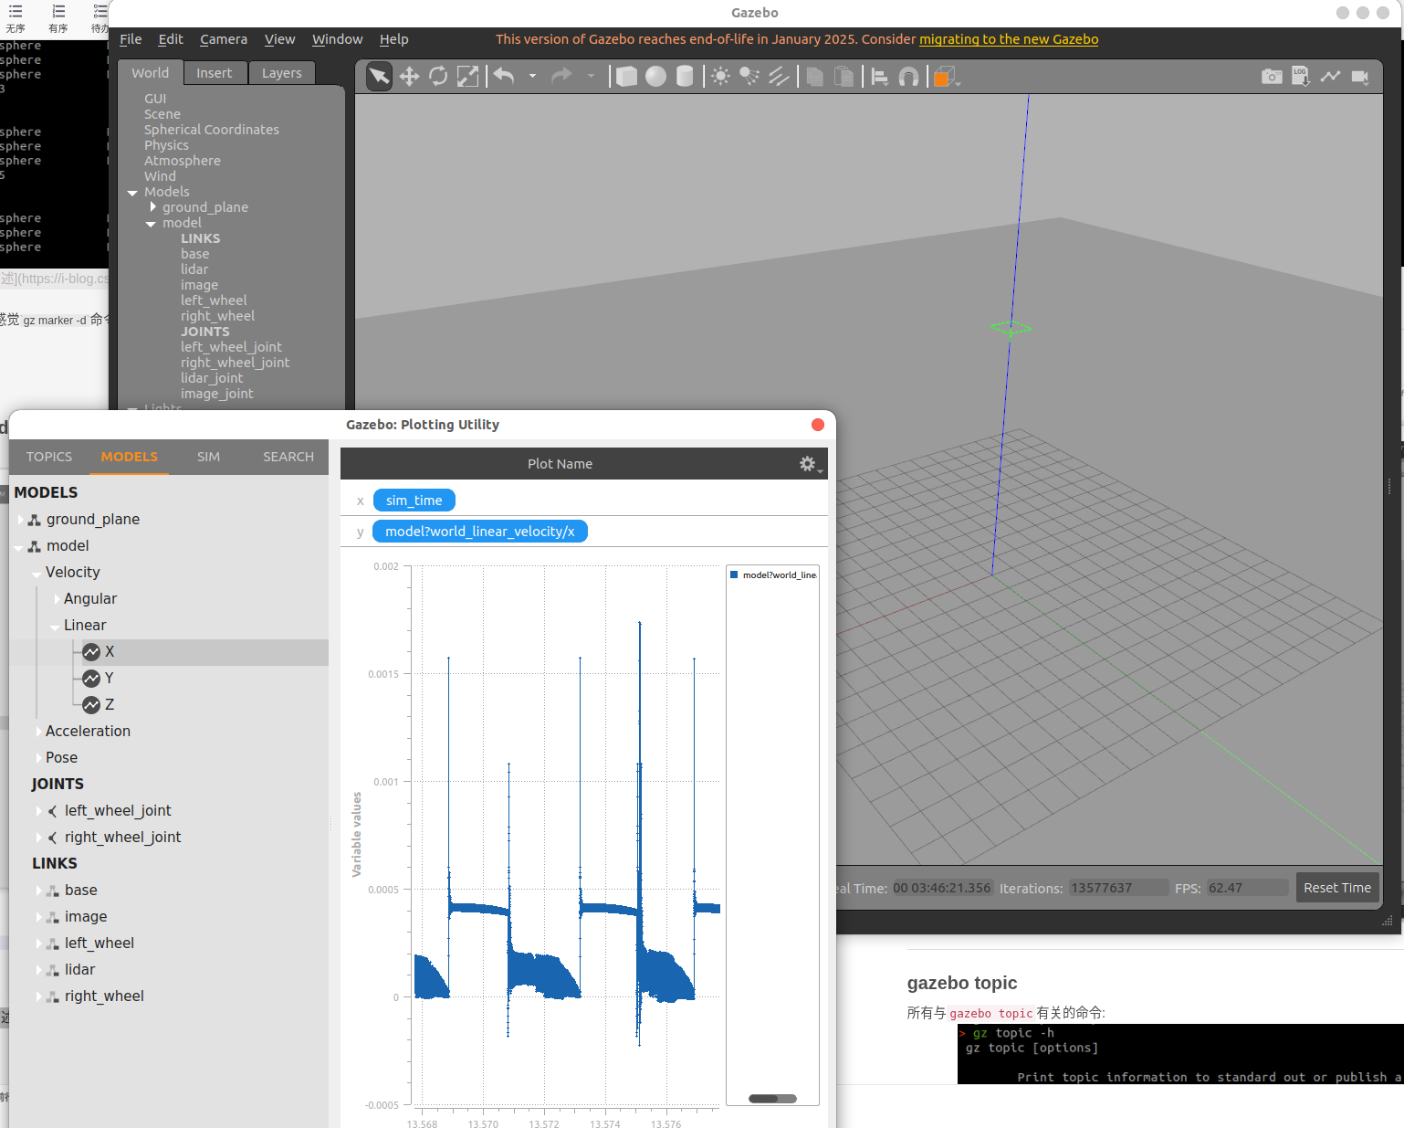Expand ground_plane in plotting MODELS list
The height and width of the screenshot is (1128, 1404).
20,520
